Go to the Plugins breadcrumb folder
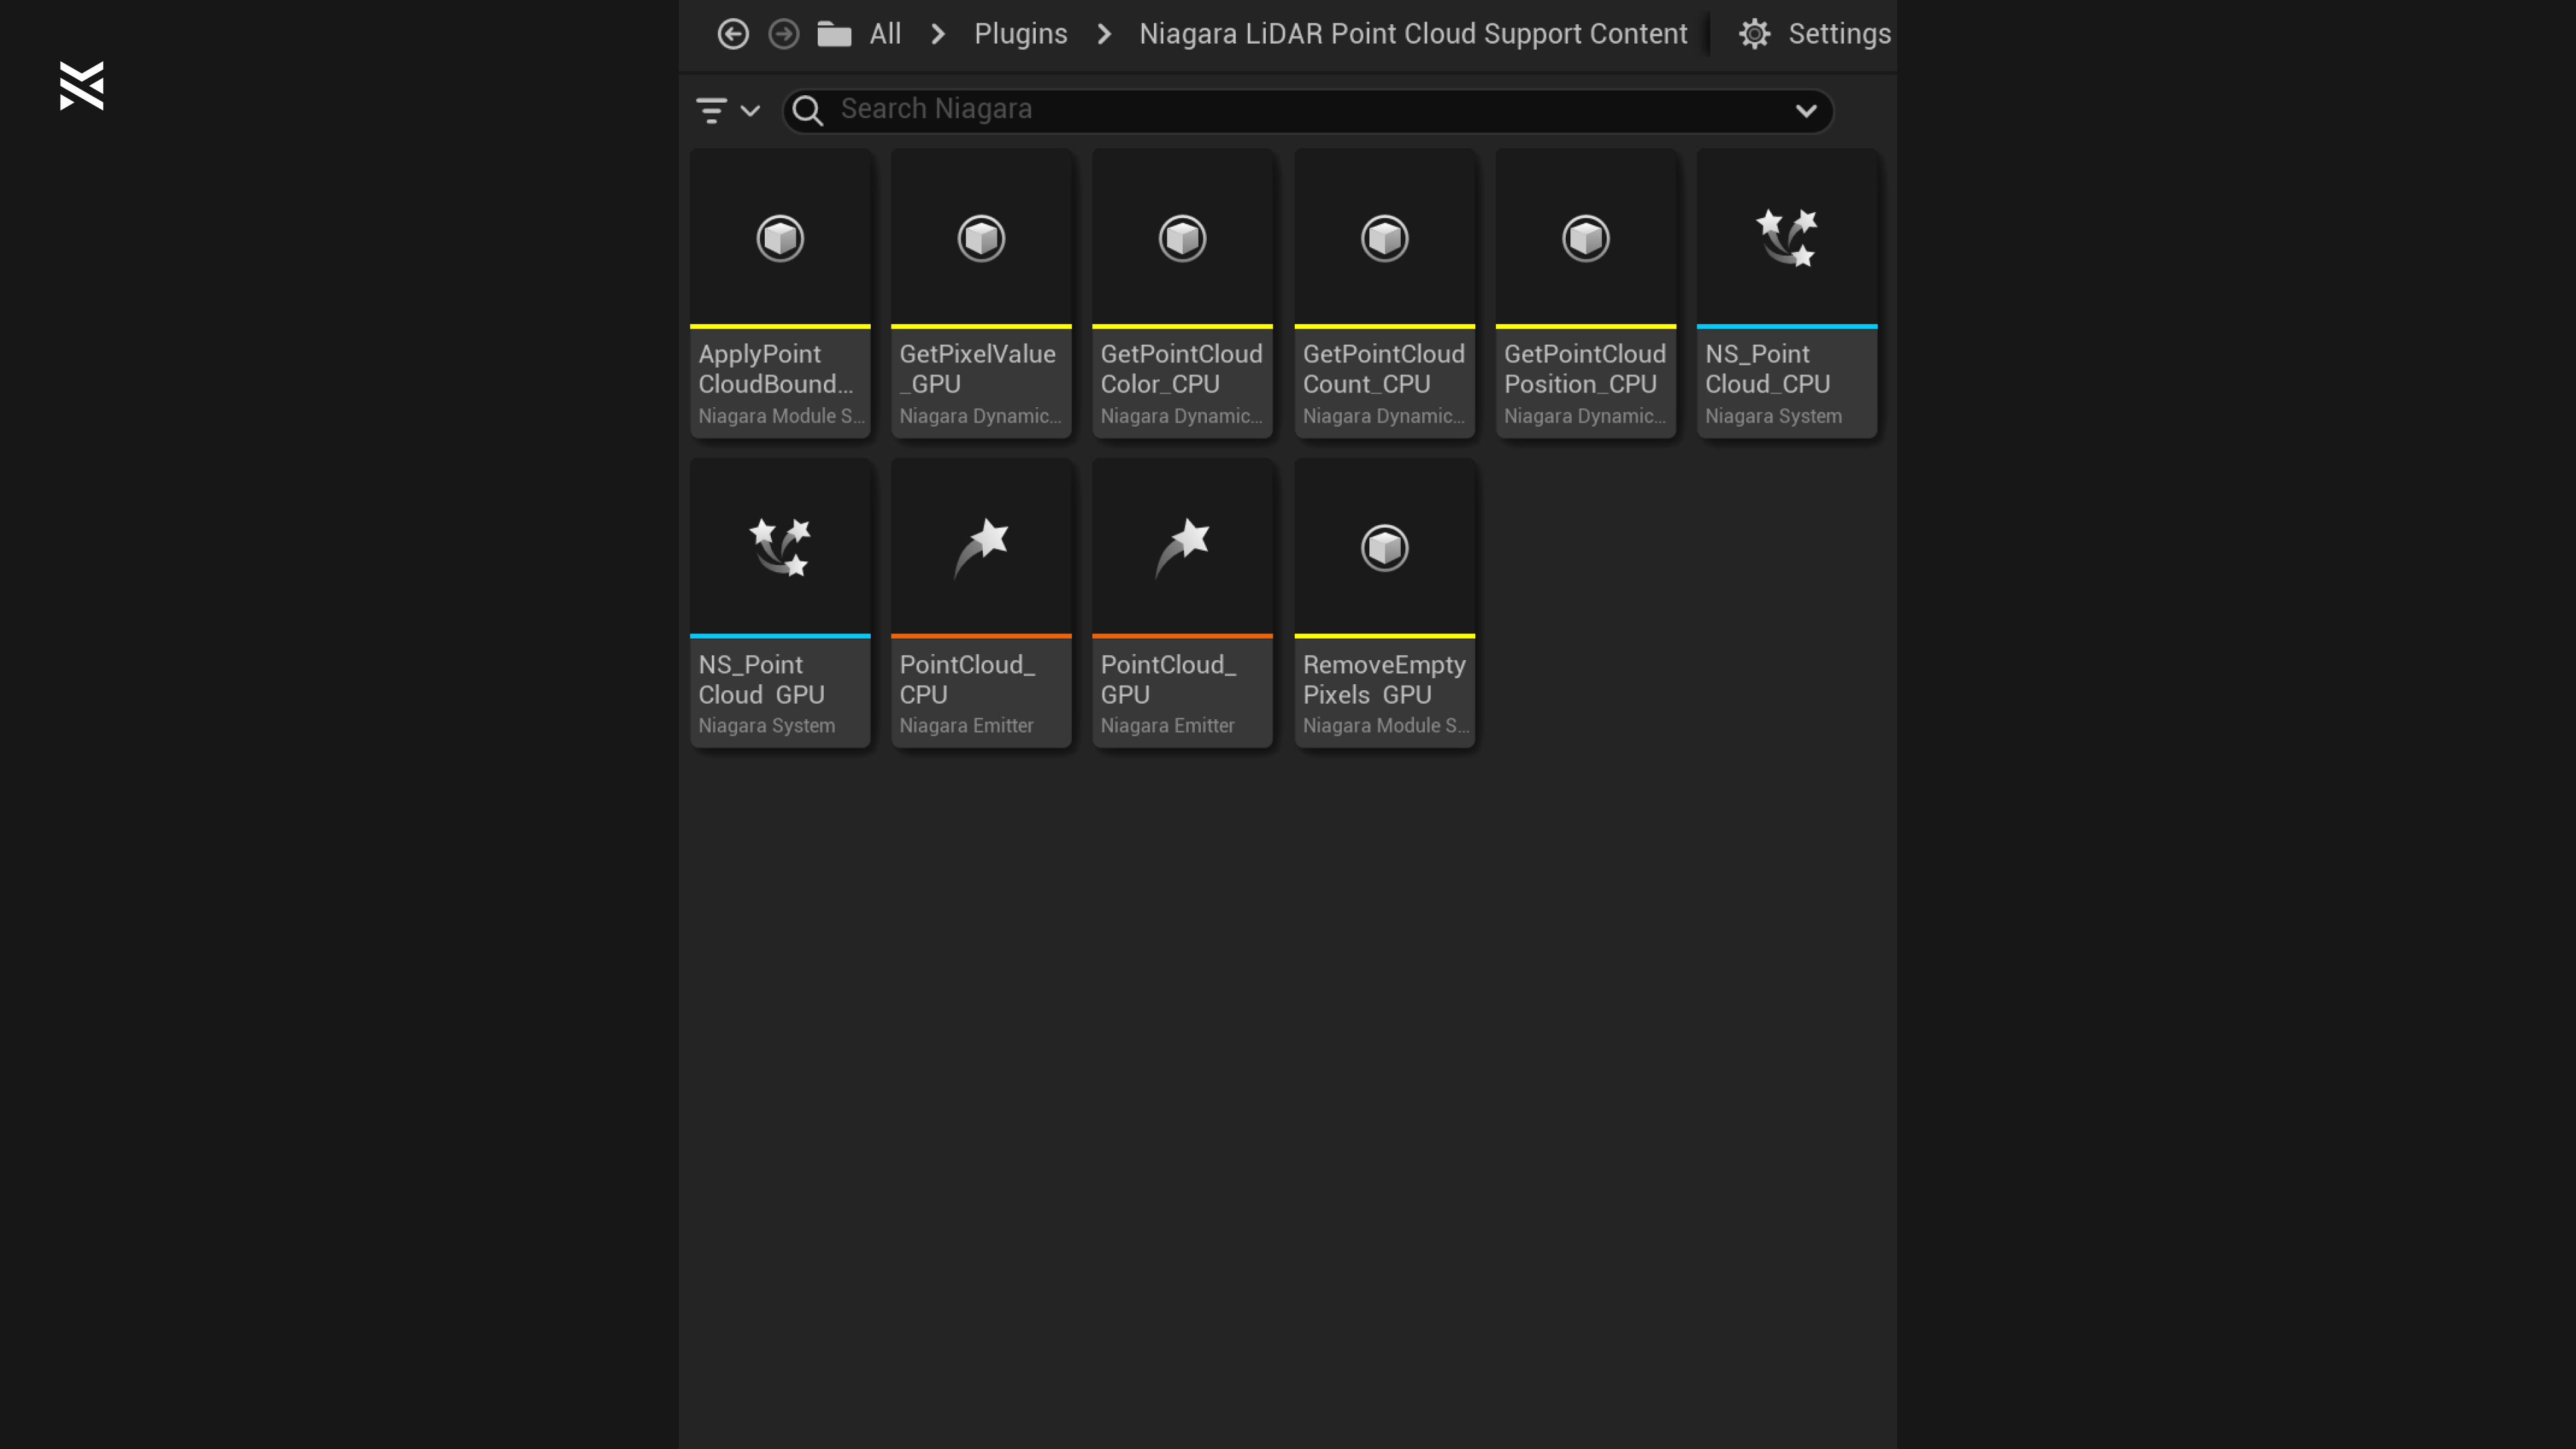The height and width of the screenshot is (1449, 2576). click(x=1020, y=34)
